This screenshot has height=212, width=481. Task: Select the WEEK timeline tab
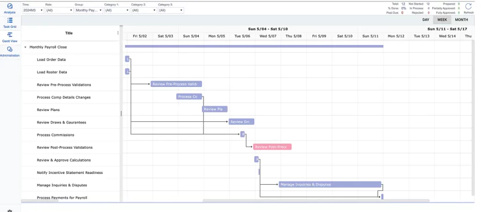[442, 20]
